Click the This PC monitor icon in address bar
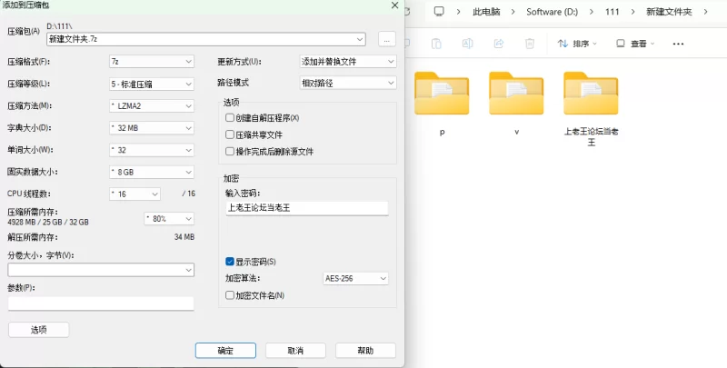The height and width of the screenshot is (368, 727). [439, 12]
